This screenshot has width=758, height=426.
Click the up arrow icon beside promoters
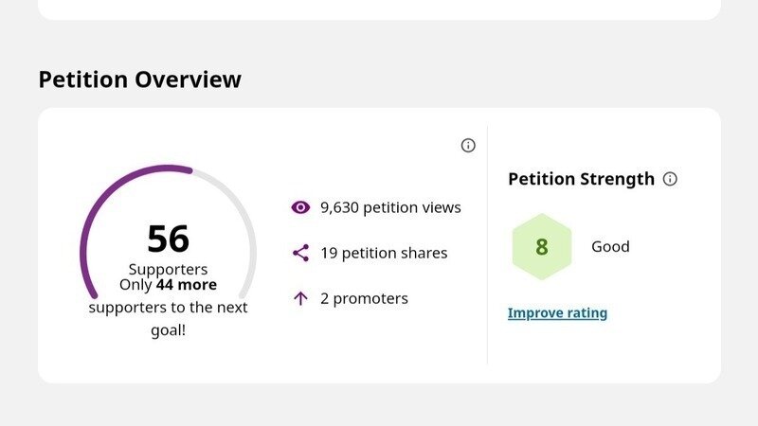[x=300, y=298]
